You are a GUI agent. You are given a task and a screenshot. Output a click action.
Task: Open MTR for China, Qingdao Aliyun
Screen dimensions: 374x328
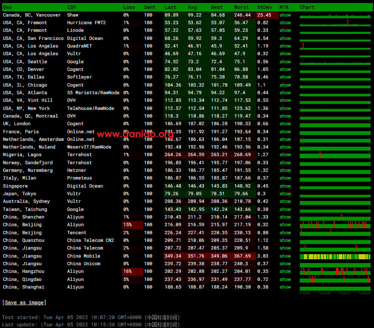285,279
